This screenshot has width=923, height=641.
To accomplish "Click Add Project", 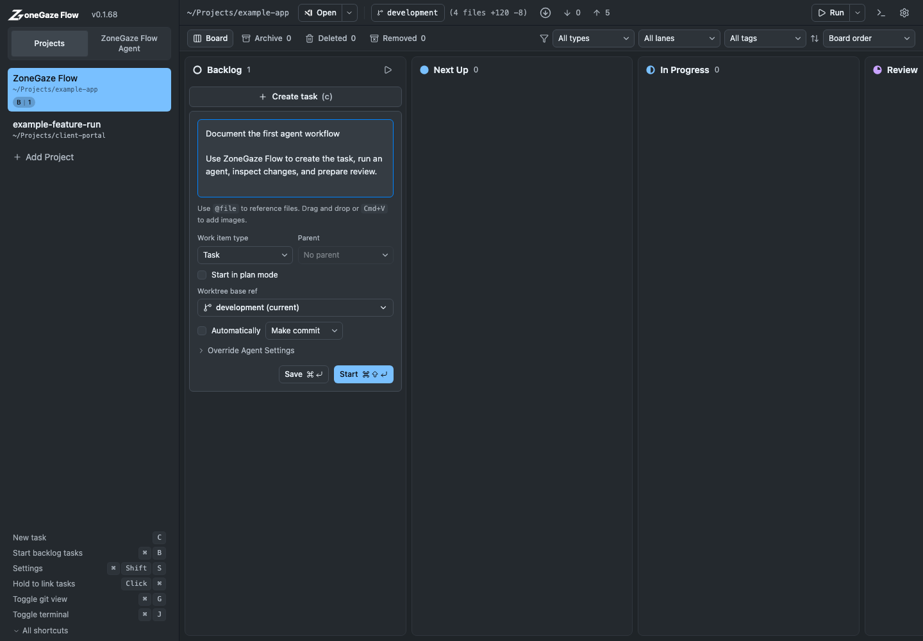I will coord(44,157).
